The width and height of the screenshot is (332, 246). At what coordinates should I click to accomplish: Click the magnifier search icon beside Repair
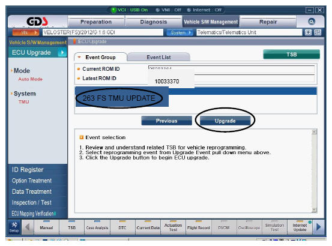tap(312, 22)
